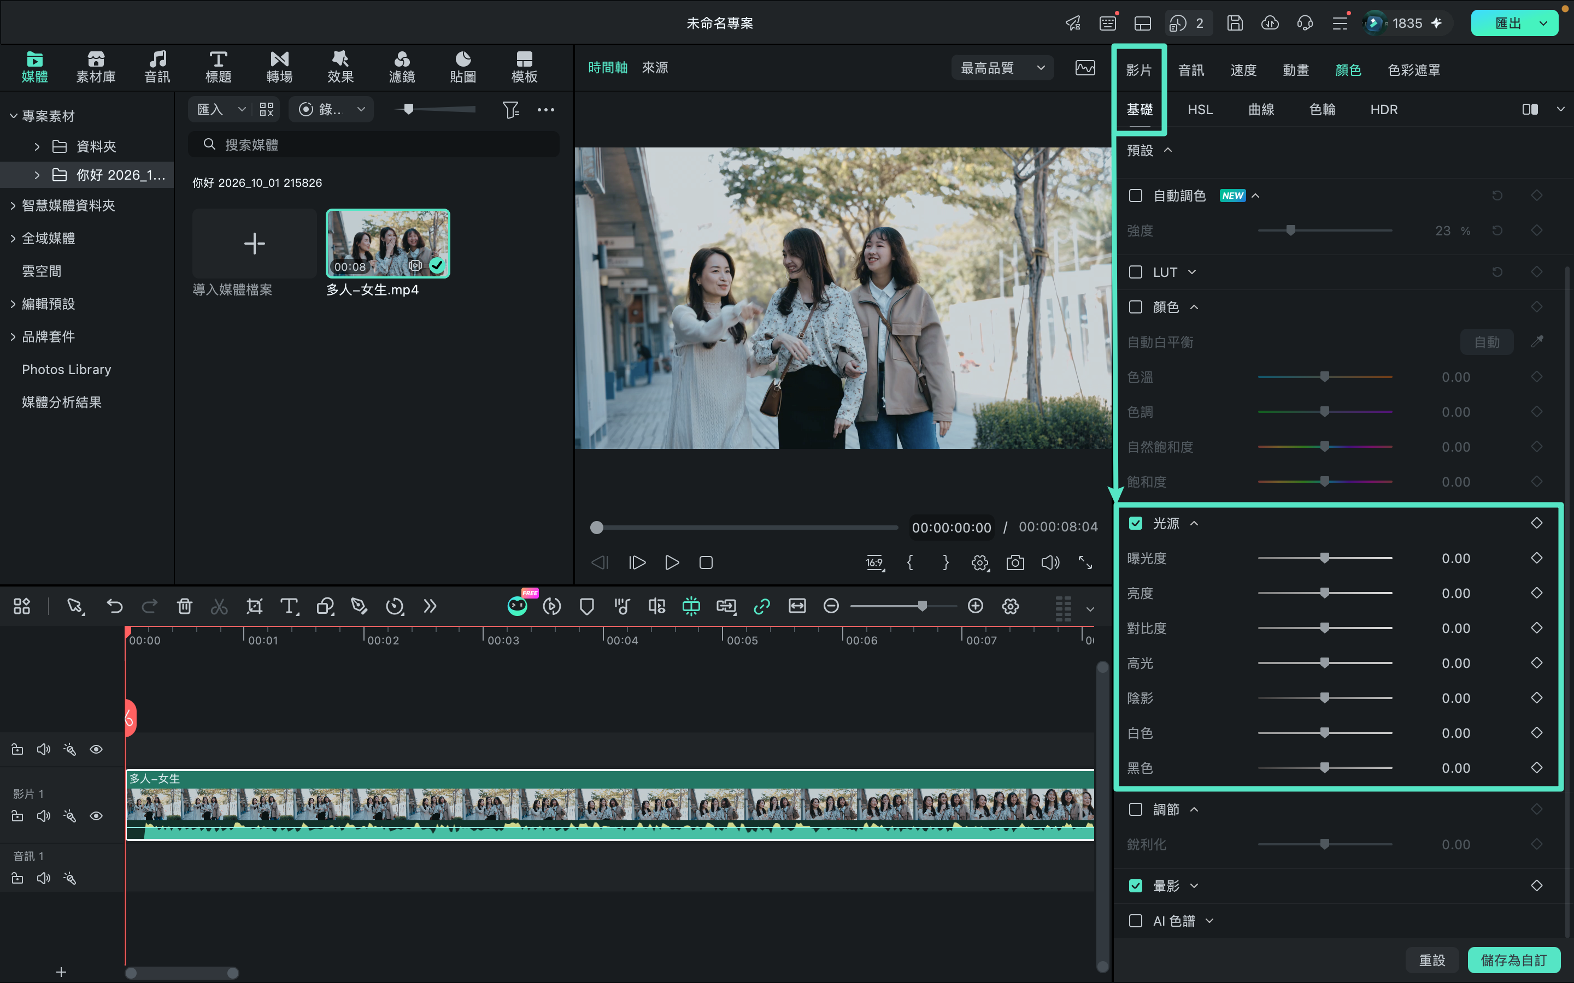
Task: Select the crop tool in timeline toolbar
Action: 254,607
